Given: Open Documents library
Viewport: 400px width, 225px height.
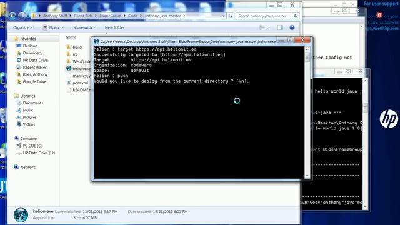Looking at the screenshot, I should coord(32,103).
